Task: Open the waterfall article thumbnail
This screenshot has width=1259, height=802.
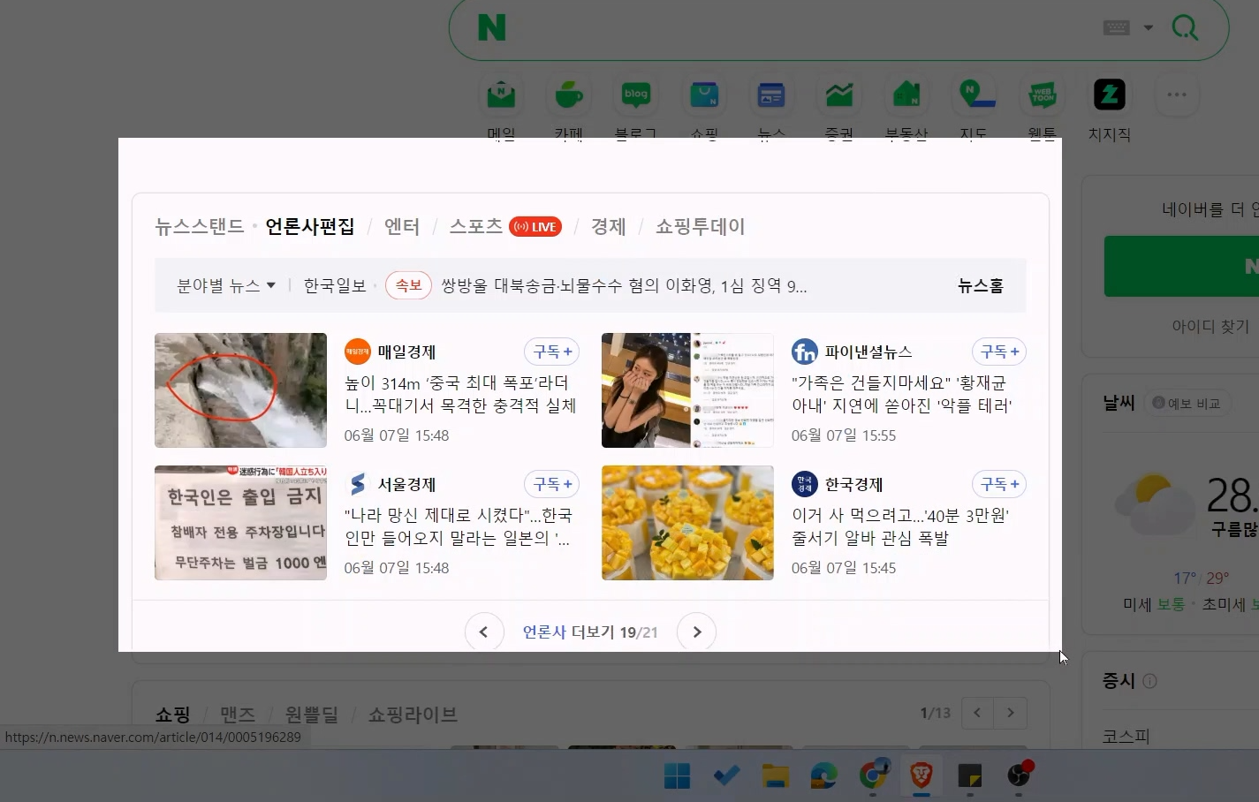Action: (240, 390)
